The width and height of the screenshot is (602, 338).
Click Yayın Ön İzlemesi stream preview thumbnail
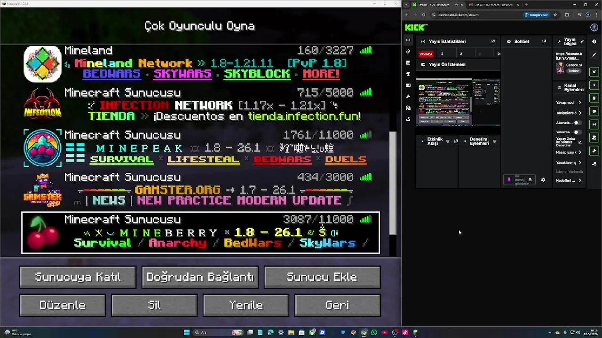458,102
